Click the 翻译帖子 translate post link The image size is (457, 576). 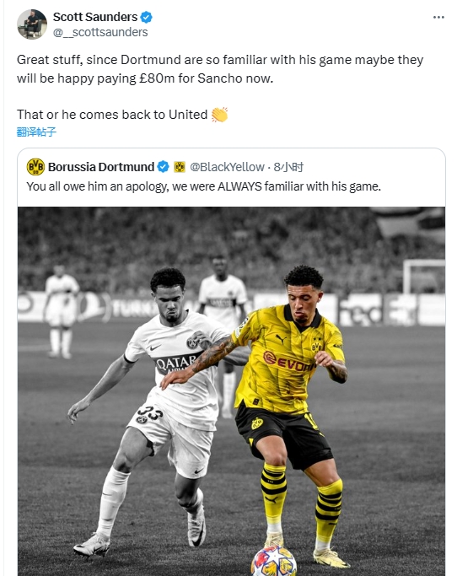point(36,132)
